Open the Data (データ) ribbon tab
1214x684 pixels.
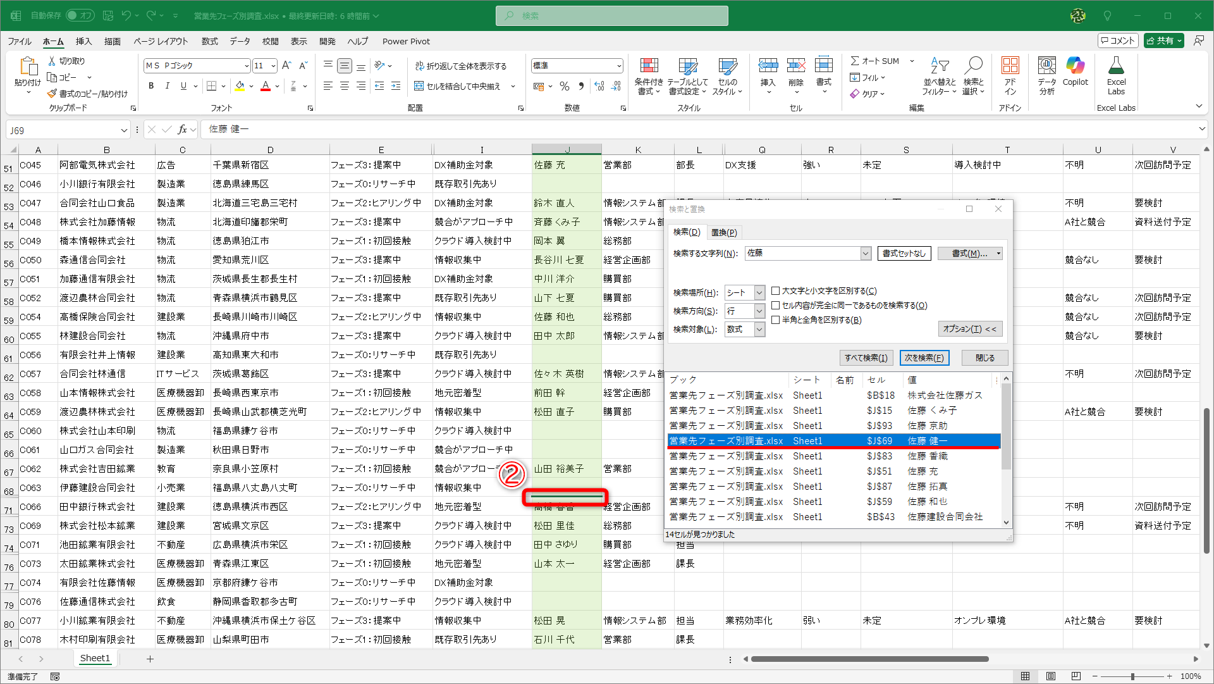coord(240,41)
